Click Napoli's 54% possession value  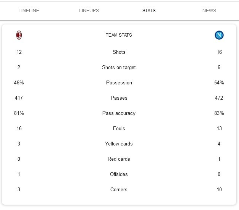(219, 82)
